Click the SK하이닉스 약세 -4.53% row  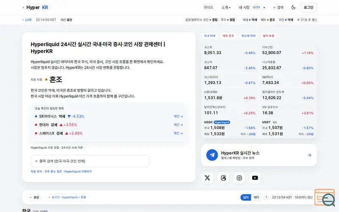click(109, 116)
